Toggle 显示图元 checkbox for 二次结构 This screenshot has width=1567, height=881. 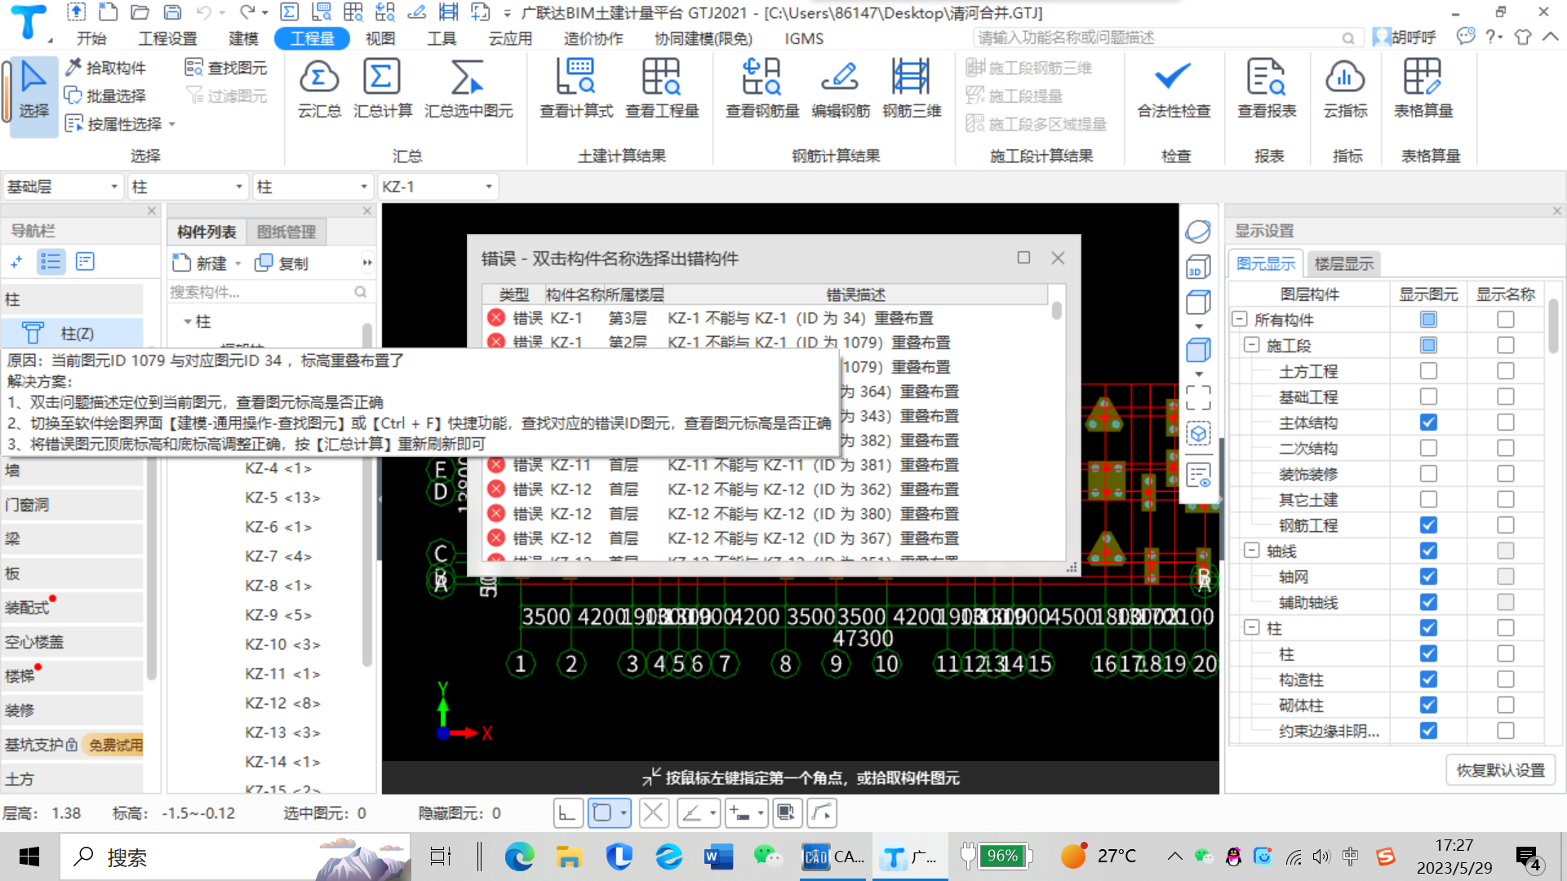1428,448
